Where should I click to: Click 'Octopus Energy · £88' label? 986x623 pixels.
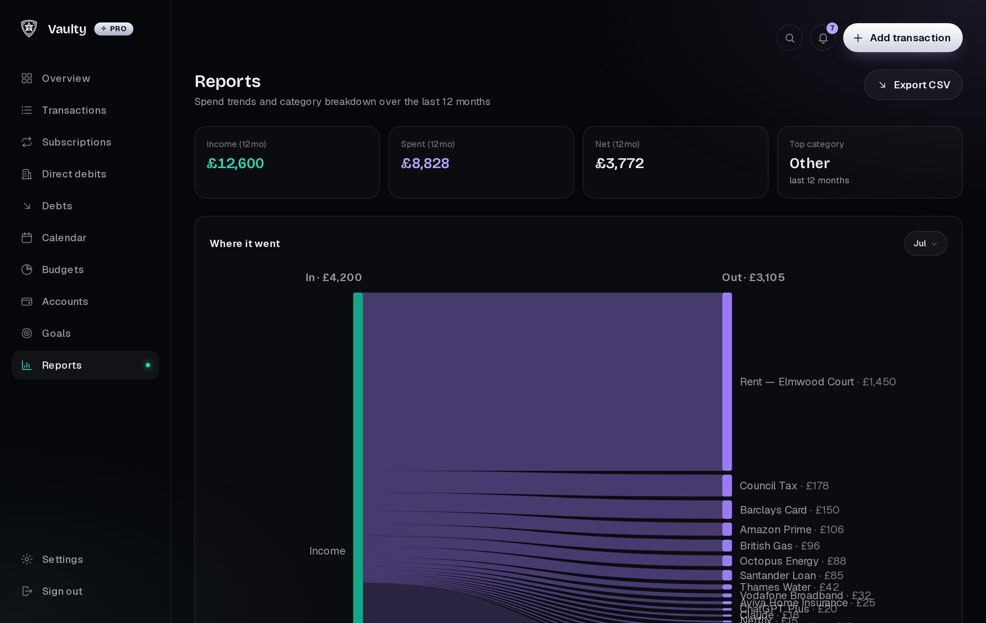(793, 561)
